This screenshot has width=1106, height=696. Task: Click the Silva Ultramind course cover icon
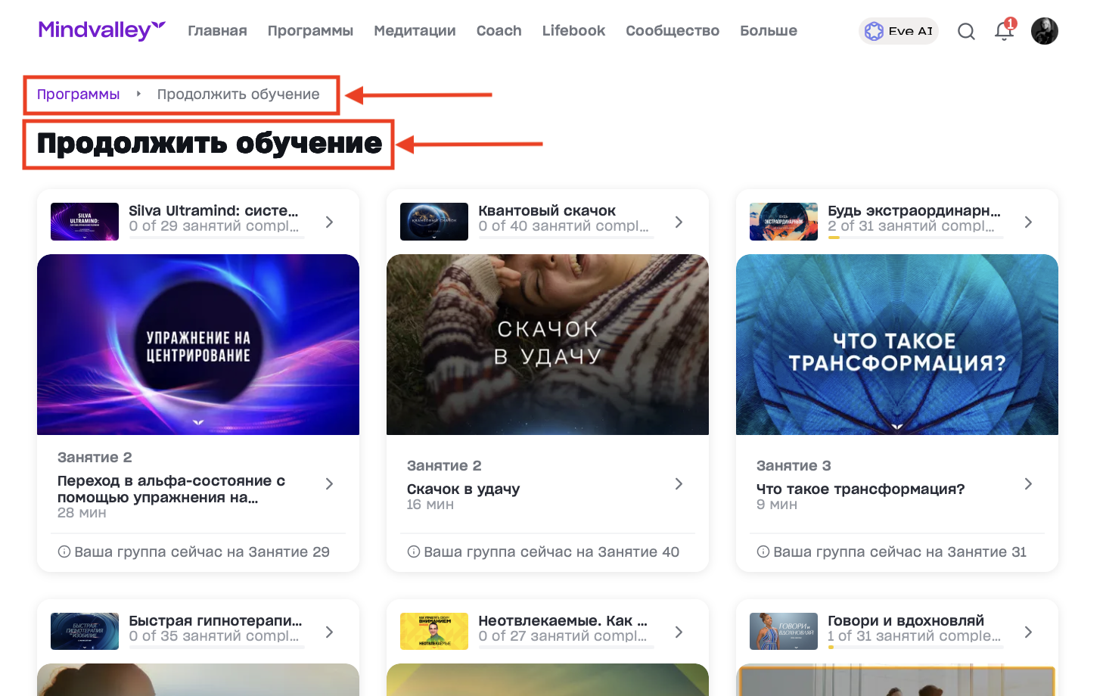pos(84,221)
